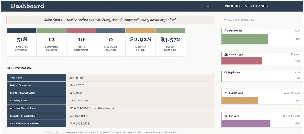304x134 pixels.
Task: Click the PROGRESS AT A GLANCE heading
Action: tap(246, 6)
